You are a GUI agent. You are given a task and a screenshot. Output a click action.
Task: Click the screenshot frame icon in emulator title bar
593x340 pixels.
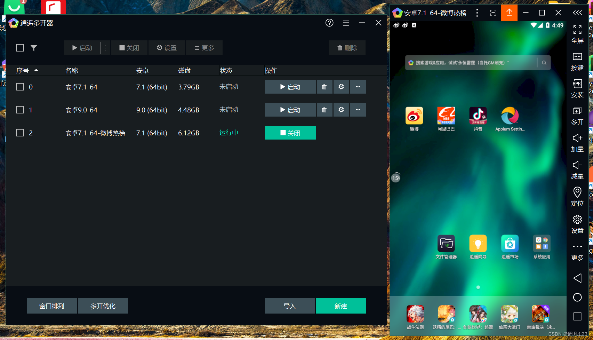pyautogui.click(x=493, y=13)
